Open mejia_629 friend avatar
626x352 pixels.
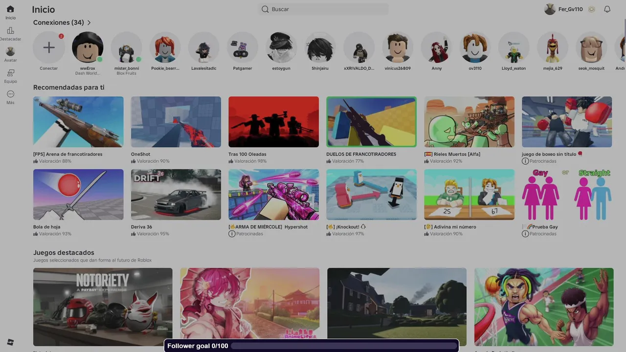553,47
